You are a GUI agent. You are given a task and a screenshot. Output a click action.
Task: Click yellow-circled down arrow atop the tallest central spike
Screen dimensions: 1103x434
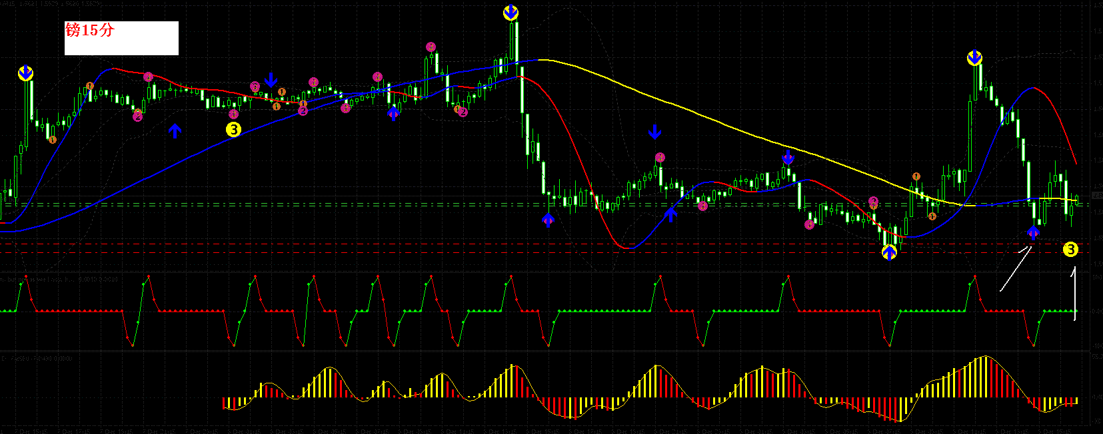(x=511, y=13)
